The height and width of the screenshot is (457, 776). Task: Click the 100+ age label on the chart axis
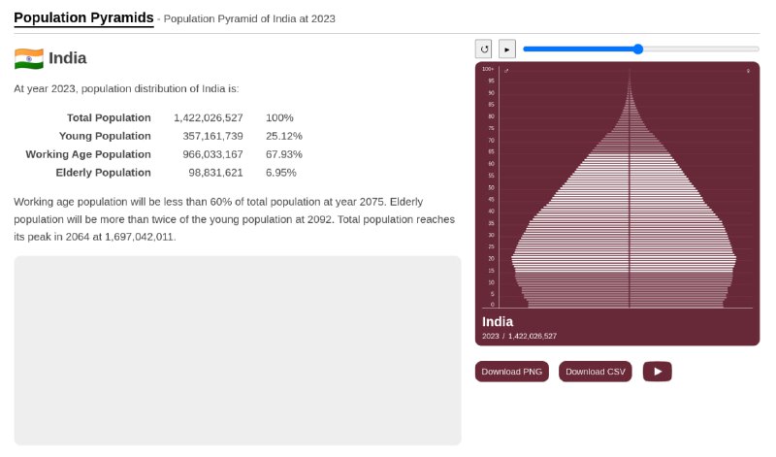tap(488, 70)
